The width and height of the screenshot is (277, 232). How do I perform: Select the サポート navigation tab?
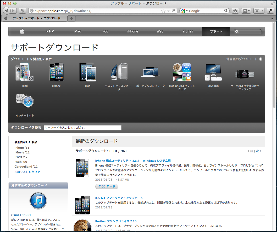(216, 31)
